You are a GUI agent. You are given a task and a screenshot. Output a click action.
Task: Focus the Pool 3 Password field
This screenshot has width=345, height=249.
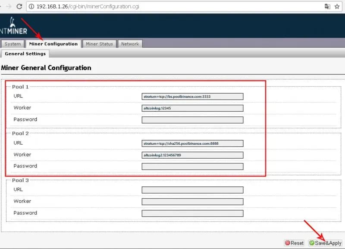[x=192, y=213]
